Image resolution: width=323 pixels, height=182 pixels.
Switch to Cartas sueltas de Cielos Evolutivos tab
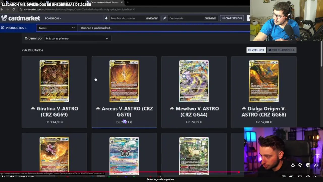[24, 2]
